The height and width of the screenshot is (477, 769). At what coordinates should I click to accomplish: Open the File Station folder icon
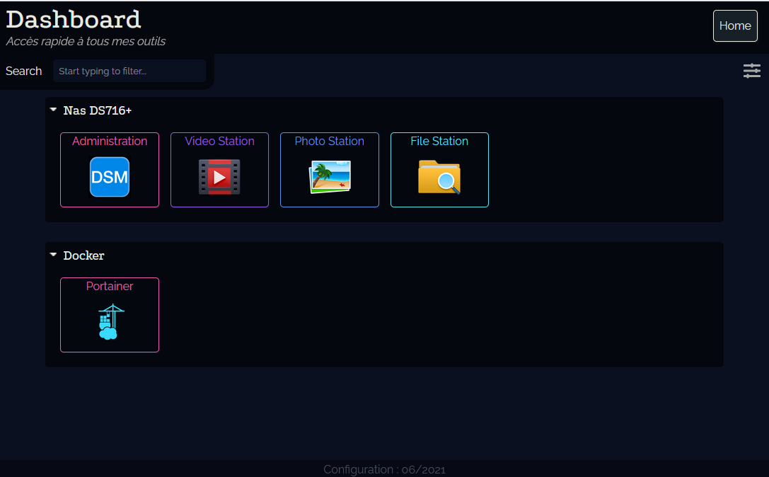coord(439,177)
